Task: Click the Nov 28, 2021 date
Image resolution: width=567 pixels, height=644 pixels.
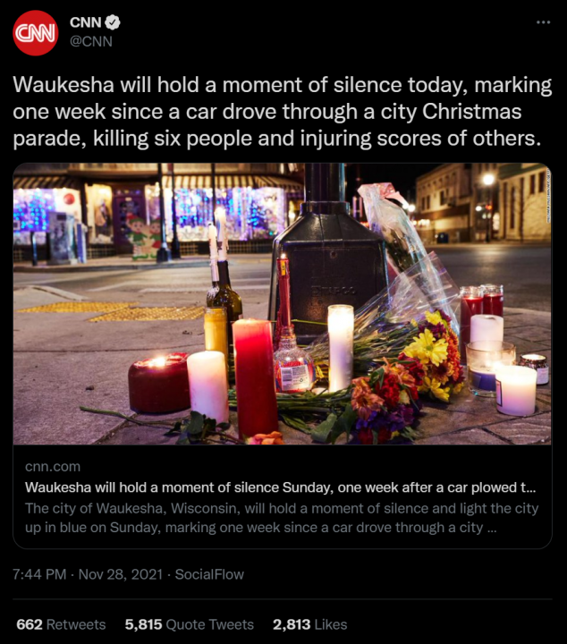Action: point(121,574)
